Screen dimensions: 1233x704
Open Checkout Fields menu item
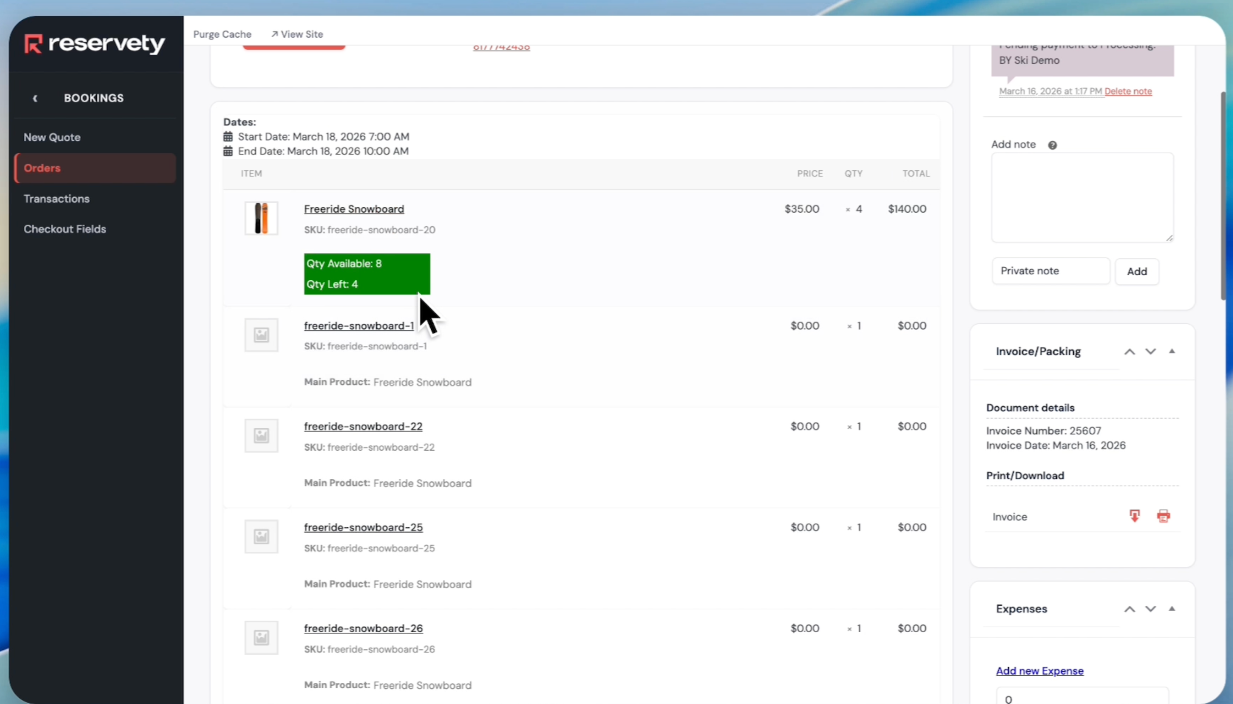65,229
